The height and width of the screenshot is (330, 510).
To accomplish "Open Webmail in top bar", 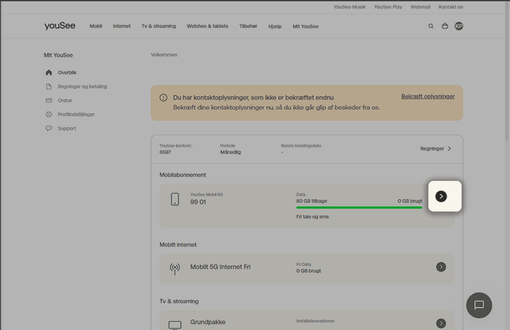I will [x=420, y=7].
